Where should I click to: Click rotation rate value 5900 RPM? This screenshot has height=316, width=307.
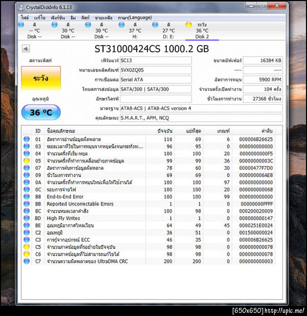point(262,80)
